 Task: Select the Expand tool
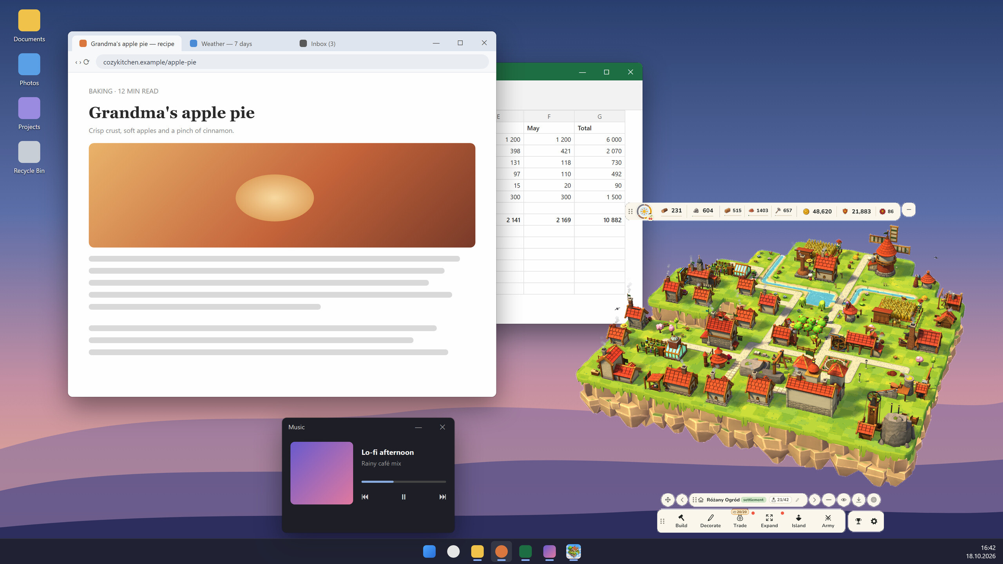[769, 521]
